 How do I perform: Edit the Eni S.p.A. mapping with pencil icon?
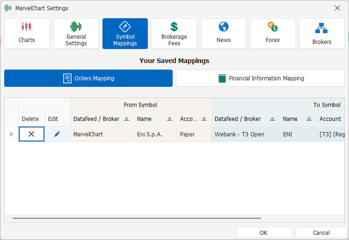tap(57, 134)
